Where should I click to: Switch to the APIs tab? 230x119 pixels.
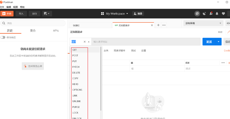[56, 30]
